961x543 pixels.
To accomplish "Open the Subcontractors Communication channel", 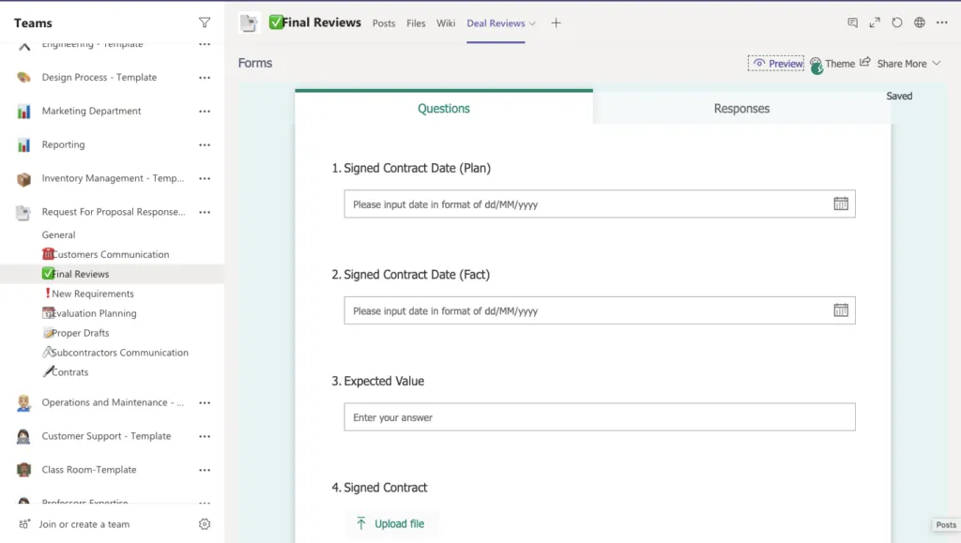I will (x=115, y=352).
